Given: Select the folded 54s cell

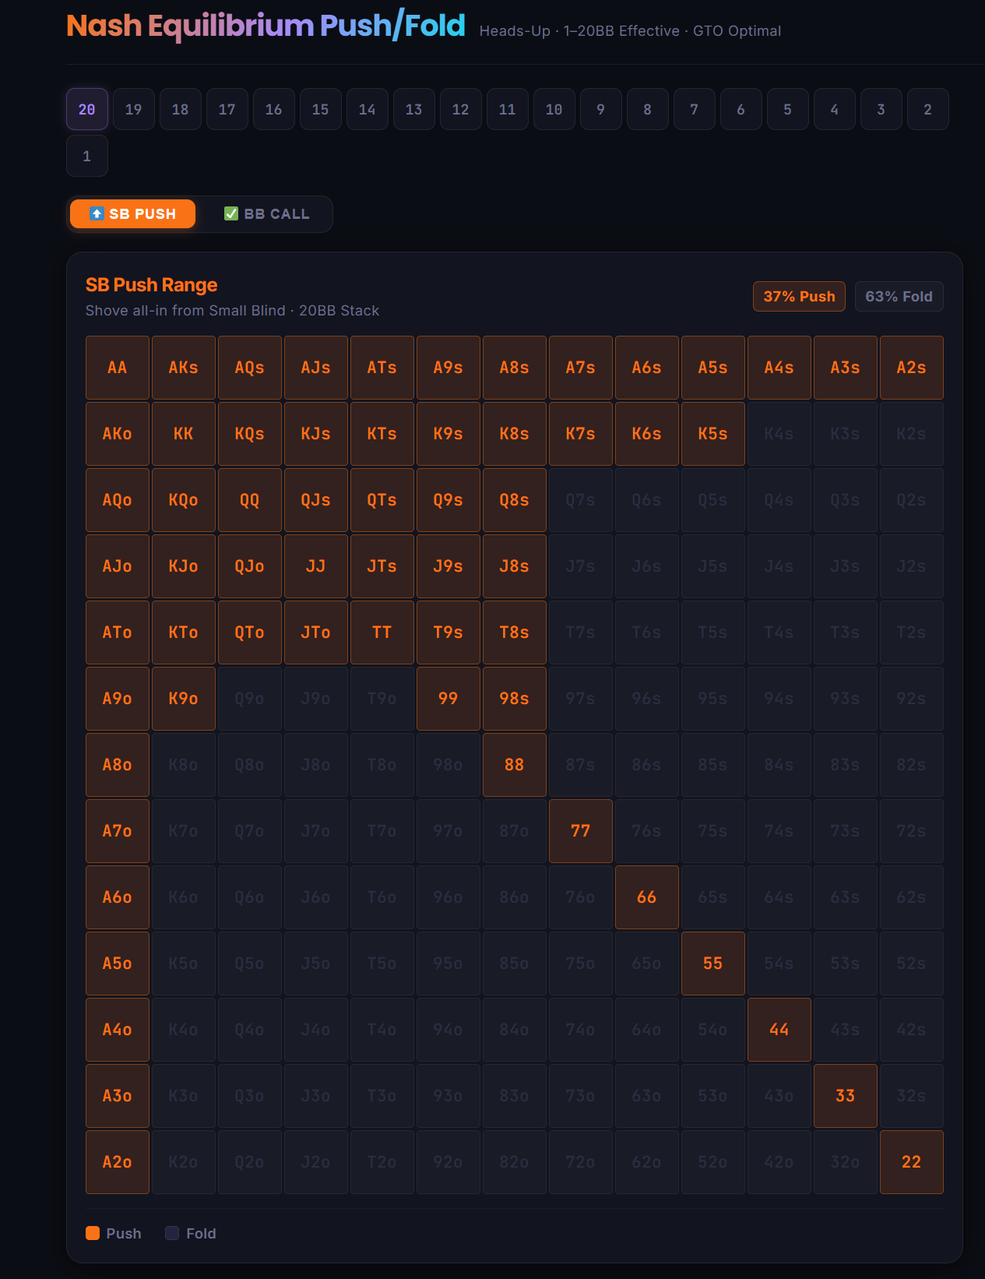Looking at the screenshot, I should tap(779, 964).
